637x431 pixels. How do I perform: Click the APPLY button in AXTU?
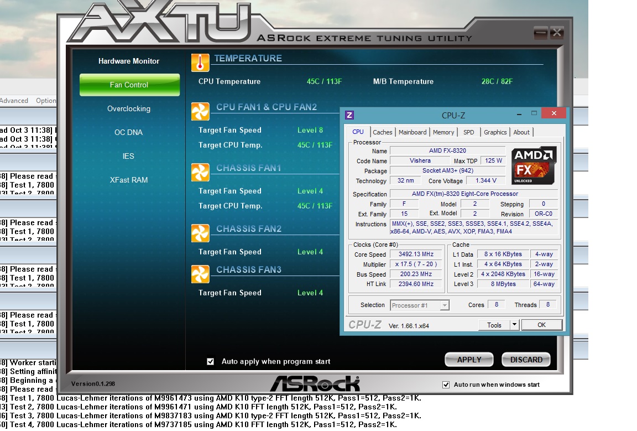pos(469,360)
